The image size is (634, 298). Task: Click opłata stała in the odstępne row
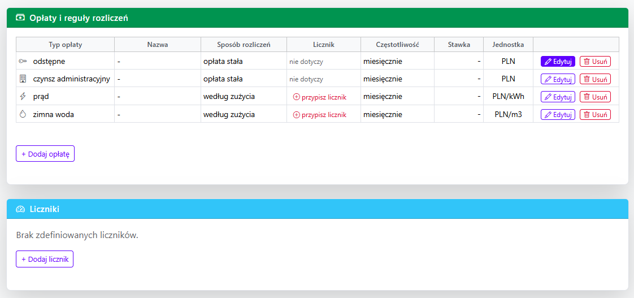click(223, 62)
